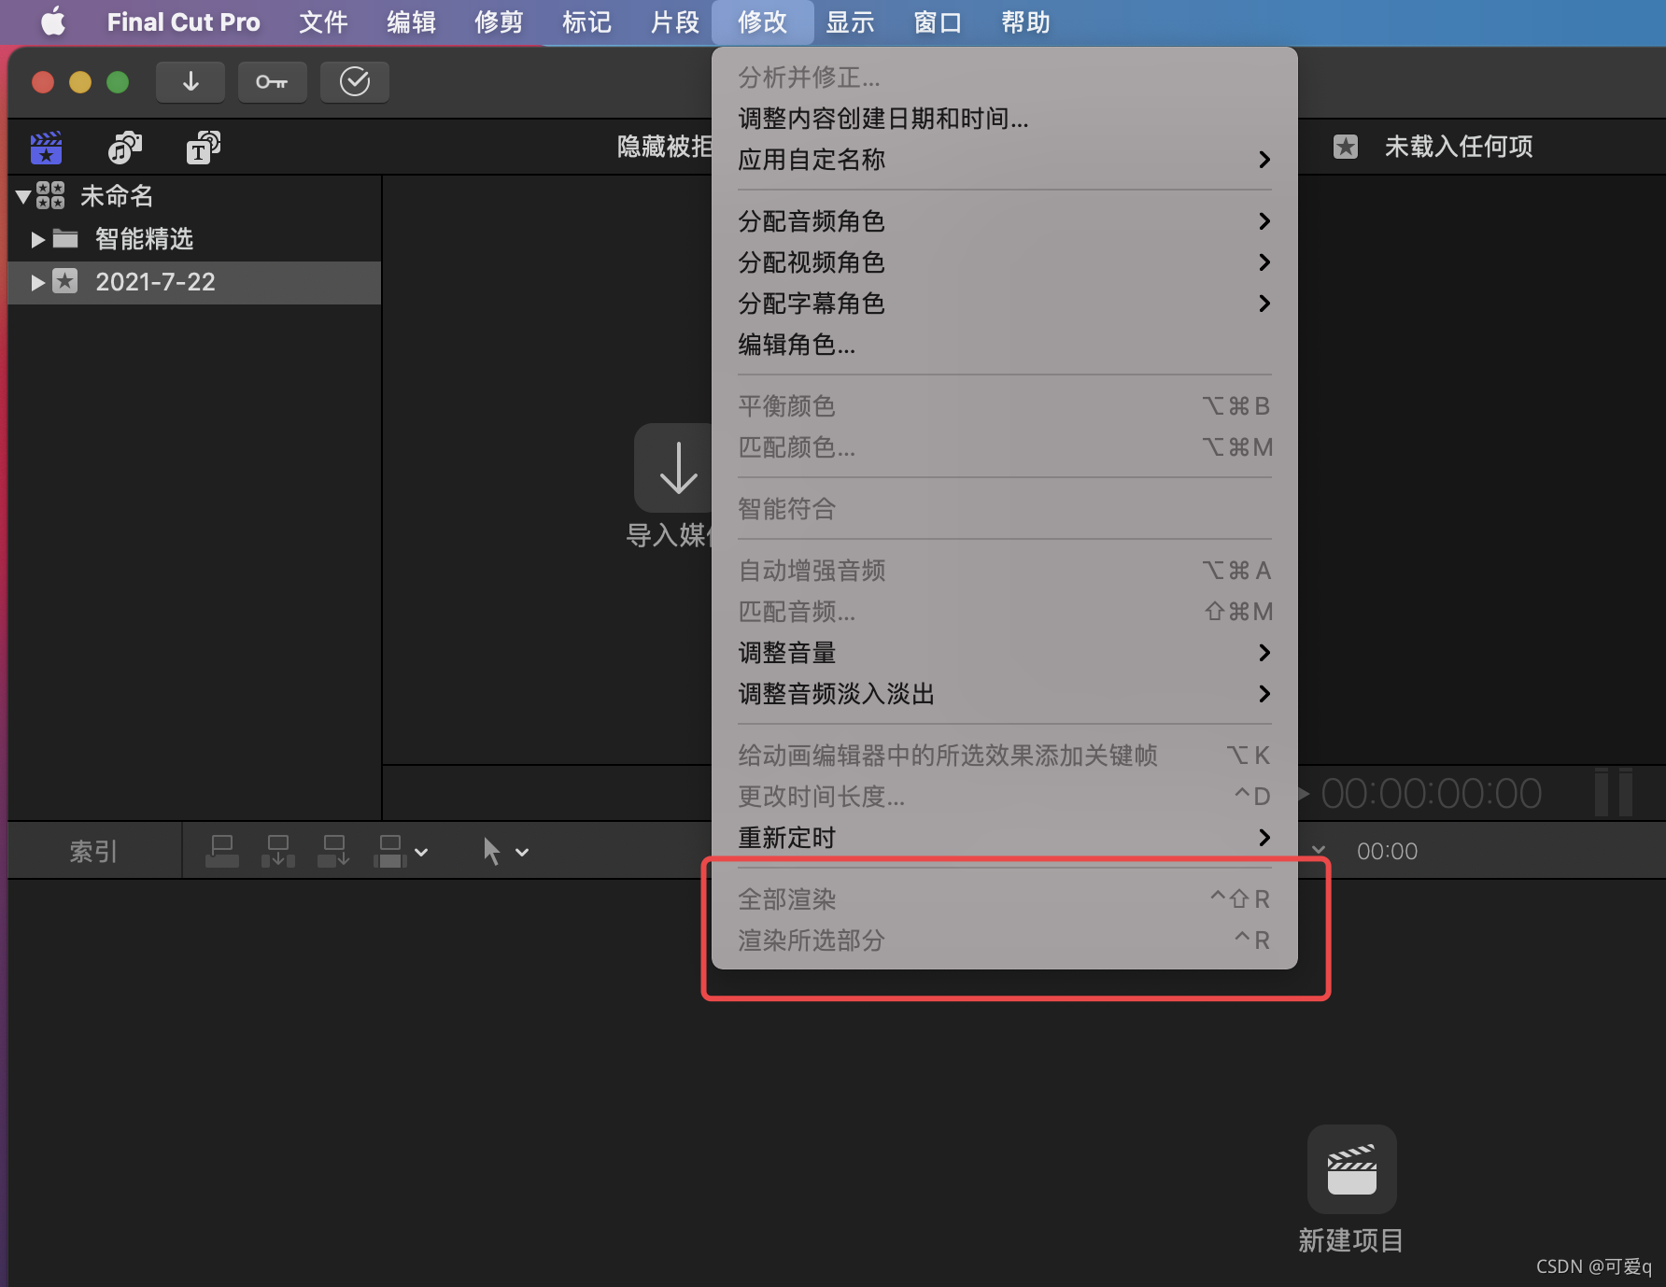Viewport: 1666px width, 1287px height.
Task: Open the 标记 menu
Action: click(586, 21)
